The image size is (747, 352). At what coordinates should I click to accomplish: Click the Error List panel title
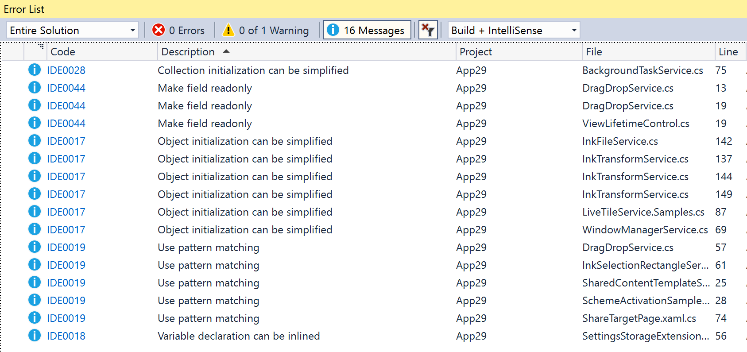click(24, 9)
